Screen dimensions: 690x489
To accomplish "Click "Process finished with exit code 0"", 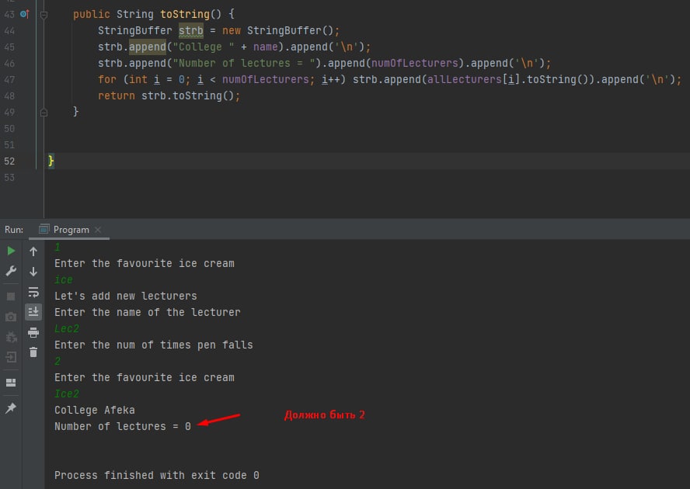I will 157,475.
